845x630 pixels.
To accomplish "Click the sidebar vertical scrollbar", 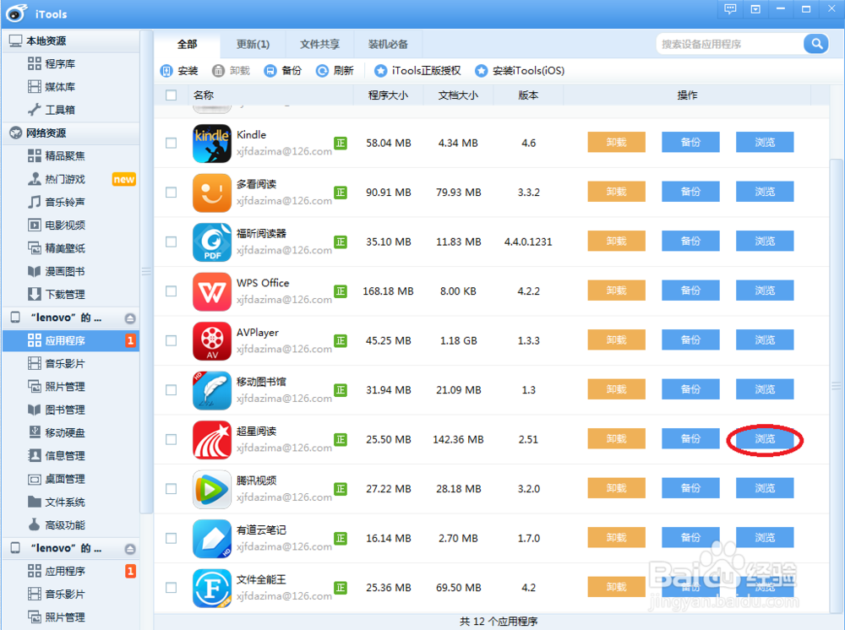I will 146,272.
